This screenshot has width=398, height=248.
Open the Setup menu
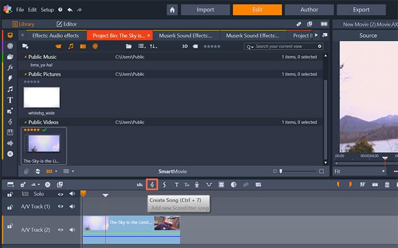[47, 10]
